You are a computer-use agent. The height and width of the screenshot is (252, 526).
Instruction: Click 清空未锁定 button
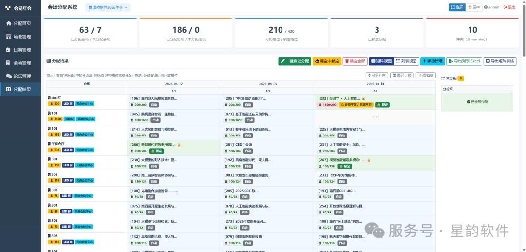(x=327, y=61)
